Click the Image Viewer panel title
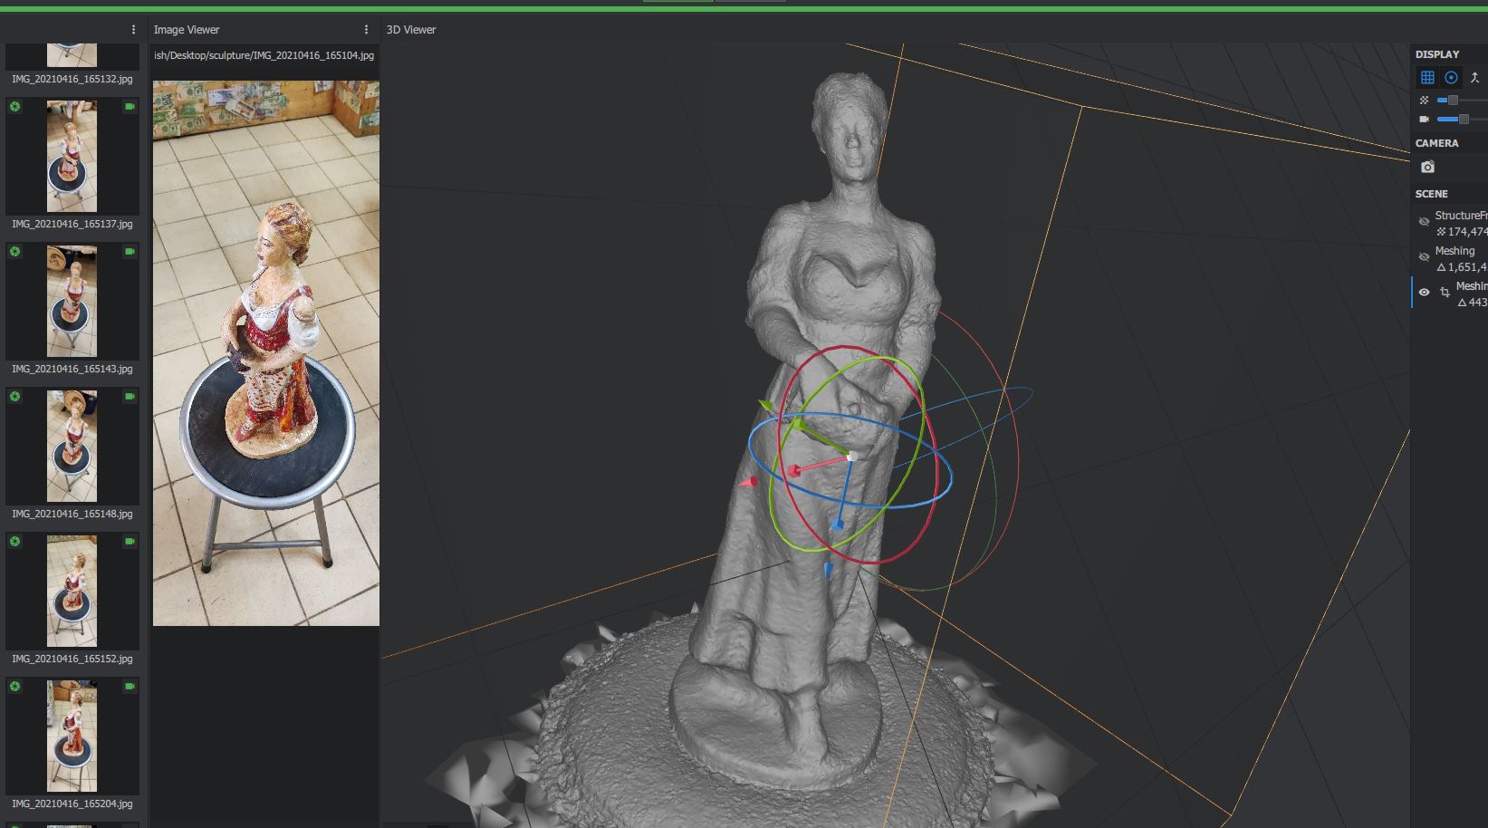The height and width of the screenshot is (828, 1488). [187, 30]
